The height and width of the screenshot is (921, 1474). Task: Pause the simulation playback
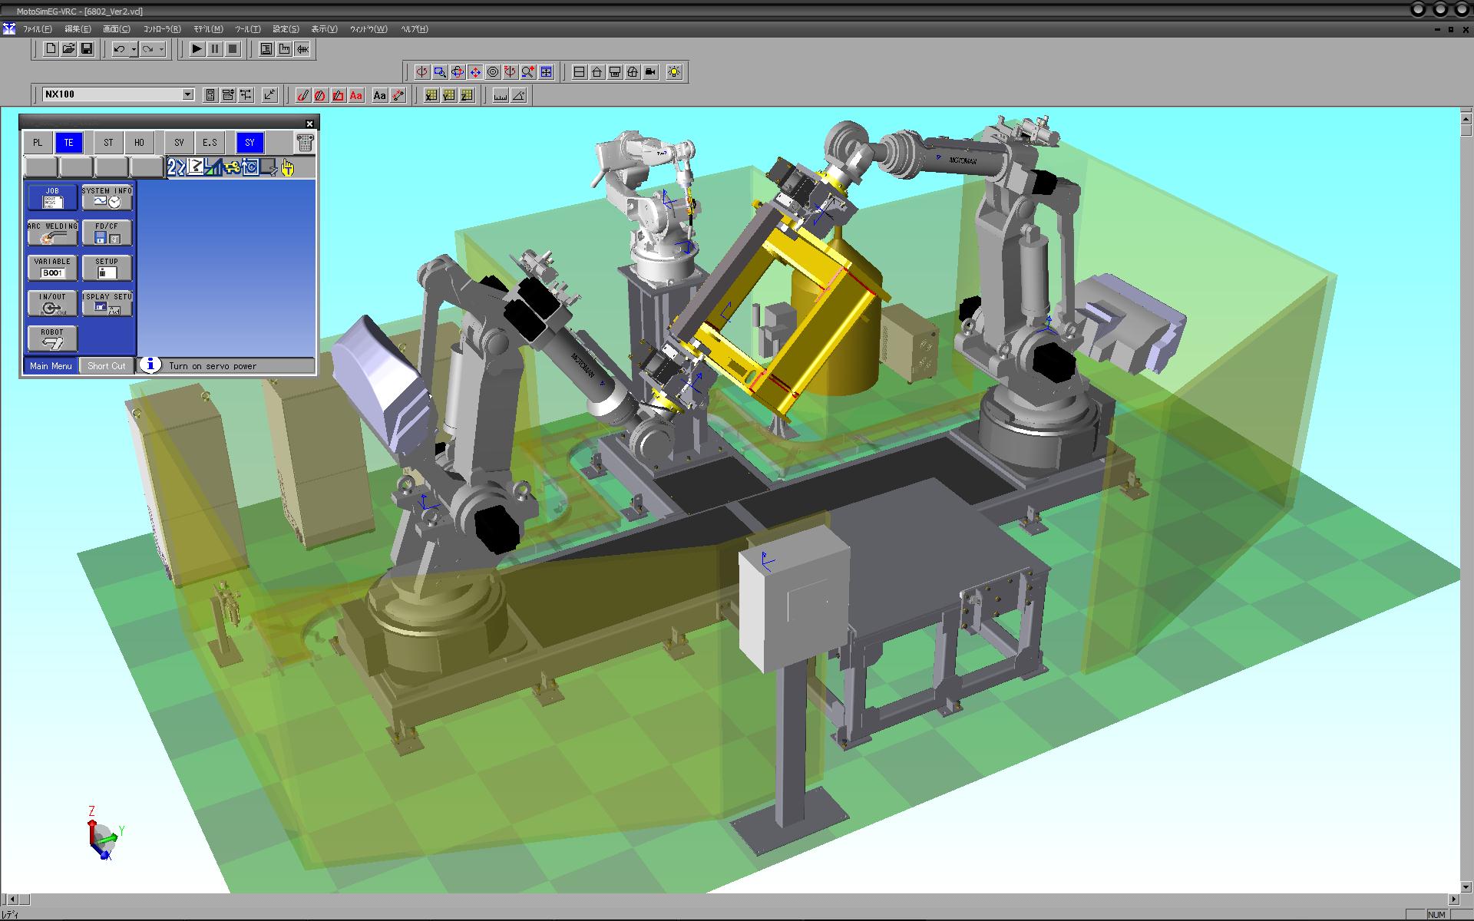(x=215, y=49)
